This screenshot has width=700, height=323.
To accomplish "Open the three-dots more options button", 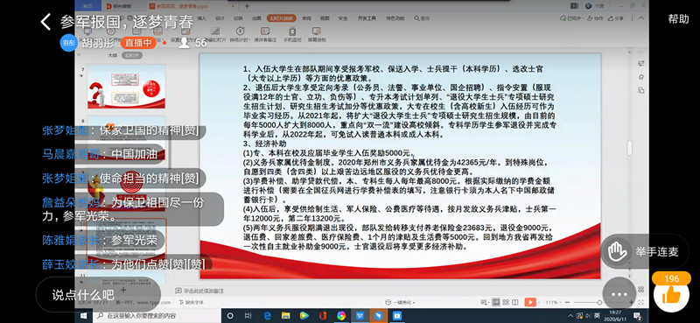I will click(619, 294).
